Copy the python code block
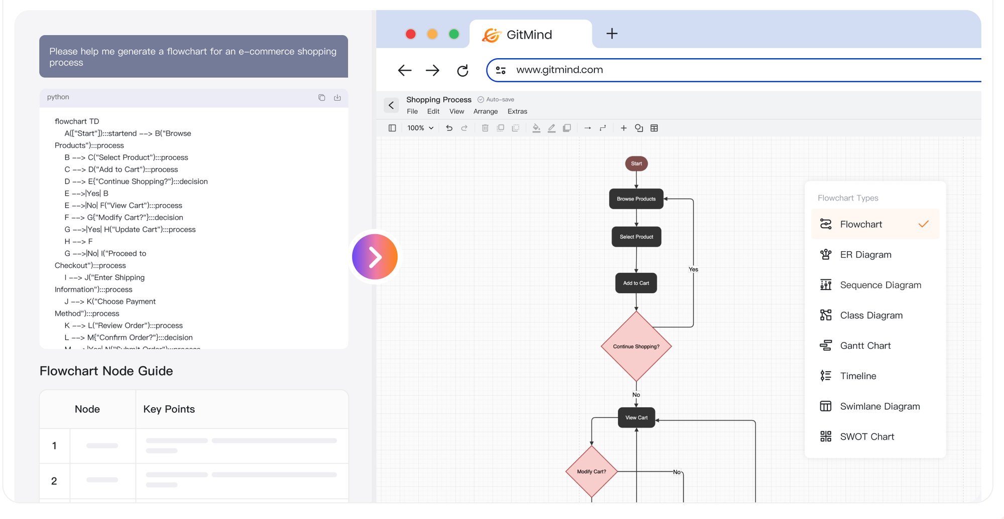 point(322,98)
